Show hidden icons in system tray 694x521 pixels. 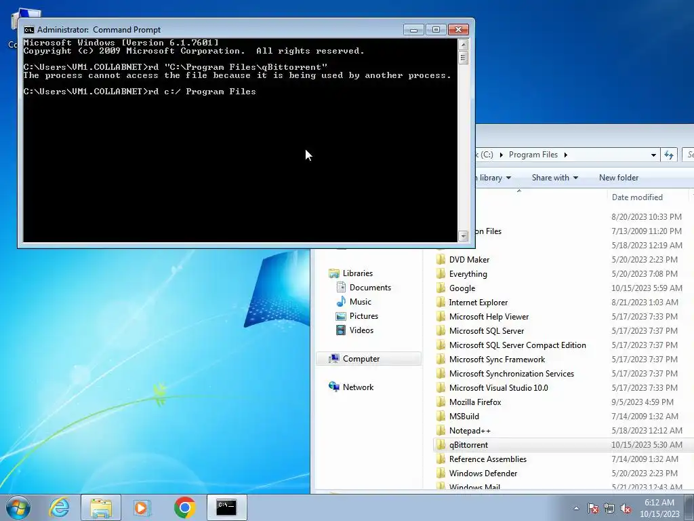click(576, 508)
